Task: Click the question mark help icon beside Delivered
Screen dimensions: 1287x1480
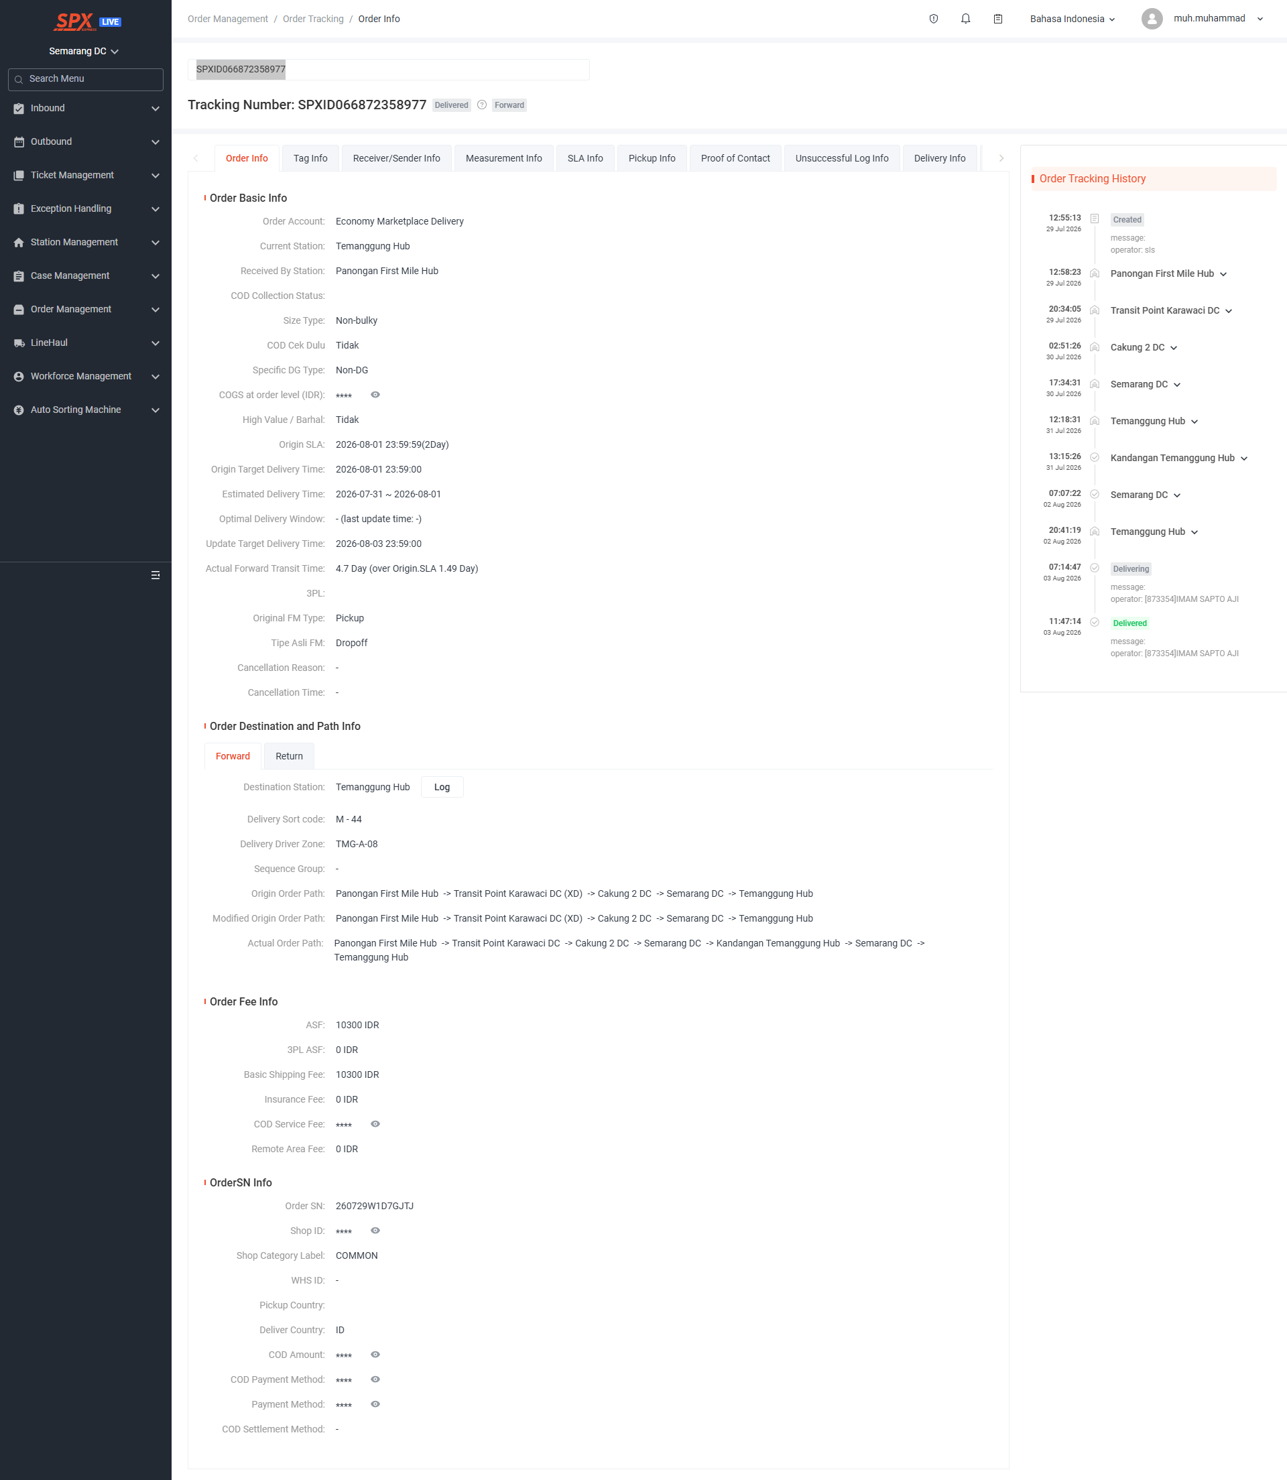Action: [x=482, y=105]
